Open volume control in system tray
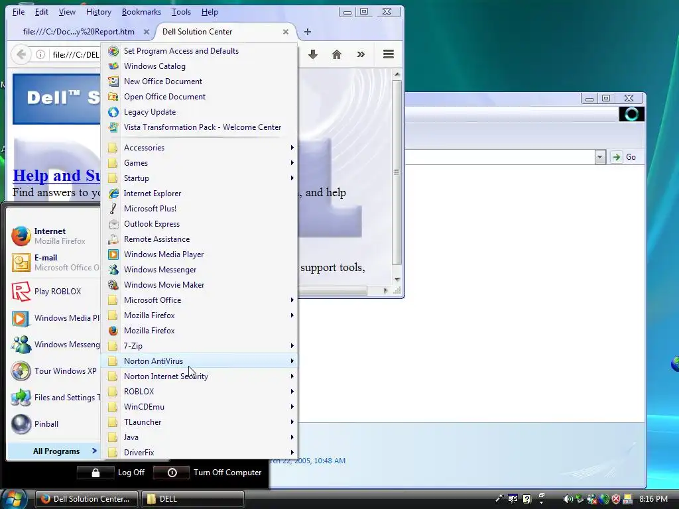679x509 pixels. pos(568,499)
